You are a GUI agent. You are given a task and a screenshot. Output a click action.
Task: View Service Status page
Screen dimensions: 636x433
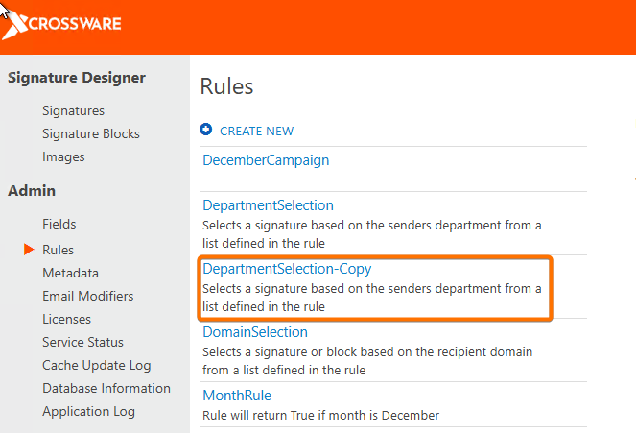(x=82, y=343)
